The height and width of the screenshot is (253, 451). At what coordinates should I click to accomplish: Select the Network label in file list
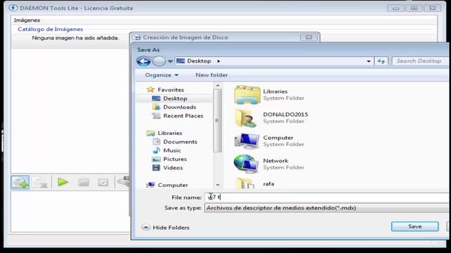point(276,161)
